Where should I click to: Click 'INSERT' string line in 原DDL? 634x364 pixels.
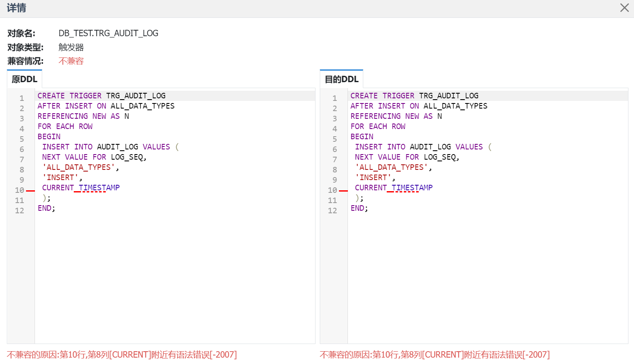tap(62, 178)
